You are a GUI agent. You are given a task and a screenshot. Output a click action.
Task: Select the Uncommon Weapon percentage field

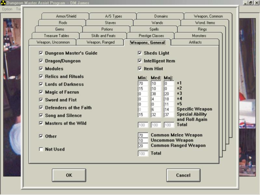tap(143, 140)
